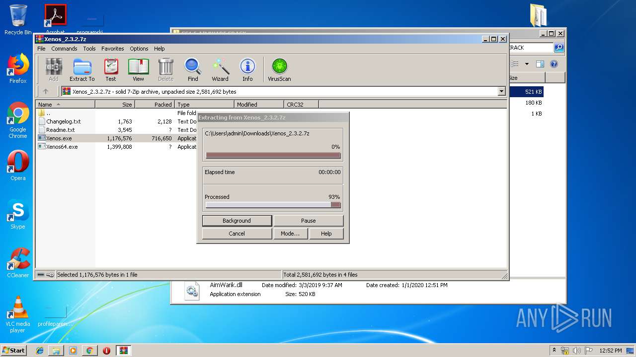The image size is (636, 357).
Task: Click the Internet Explorer taskbar icon
Action: coord(40,351)
